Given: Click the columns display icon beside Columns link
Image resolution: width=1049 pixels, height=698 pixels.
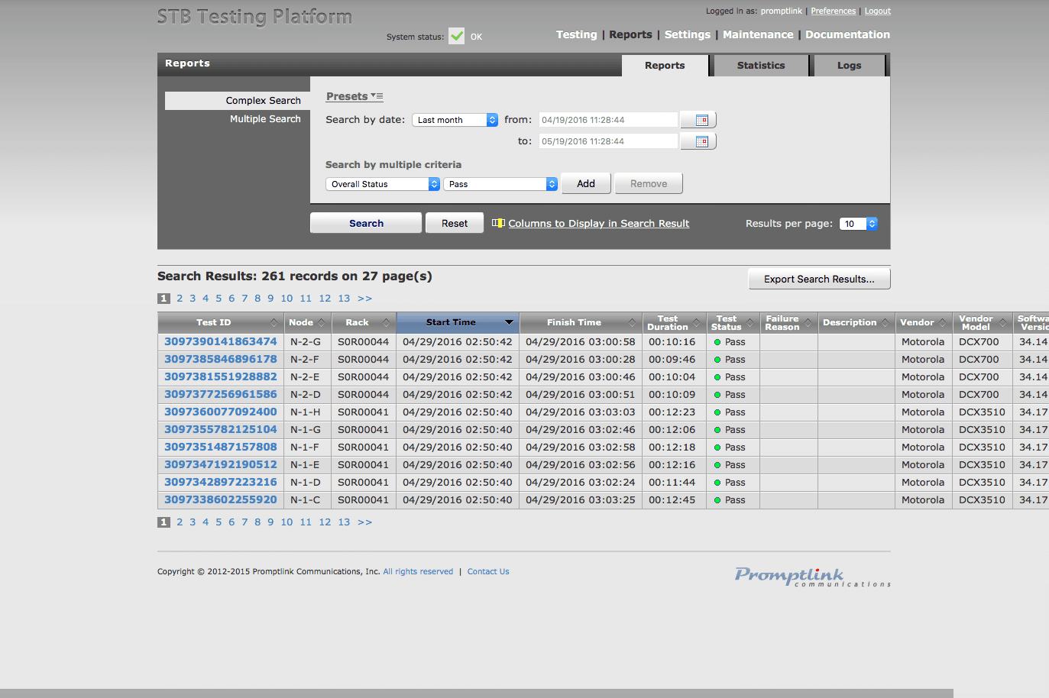Looking at the screenshot, I should tap(498, 223).
